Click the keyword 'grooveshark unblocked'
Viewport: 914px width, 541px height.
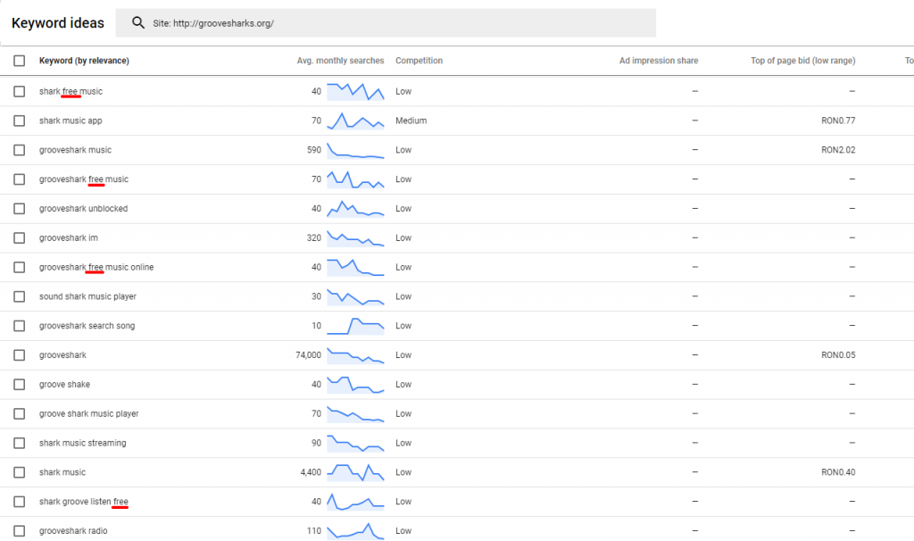point(83,209)
